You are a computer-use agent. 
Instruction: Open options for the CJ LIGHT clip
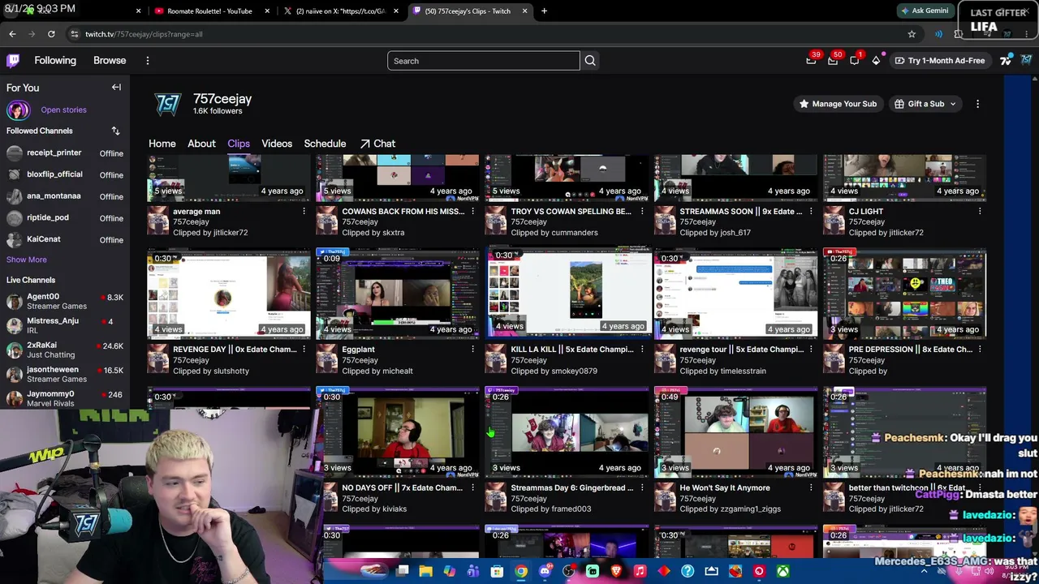click(980, 212)
